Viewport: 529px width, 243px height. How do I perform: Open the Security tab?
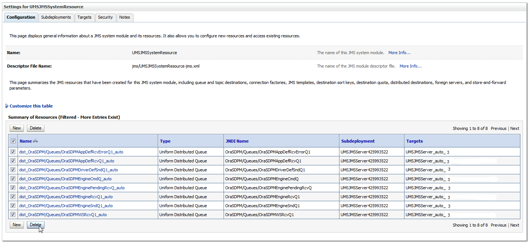point(105,17)
